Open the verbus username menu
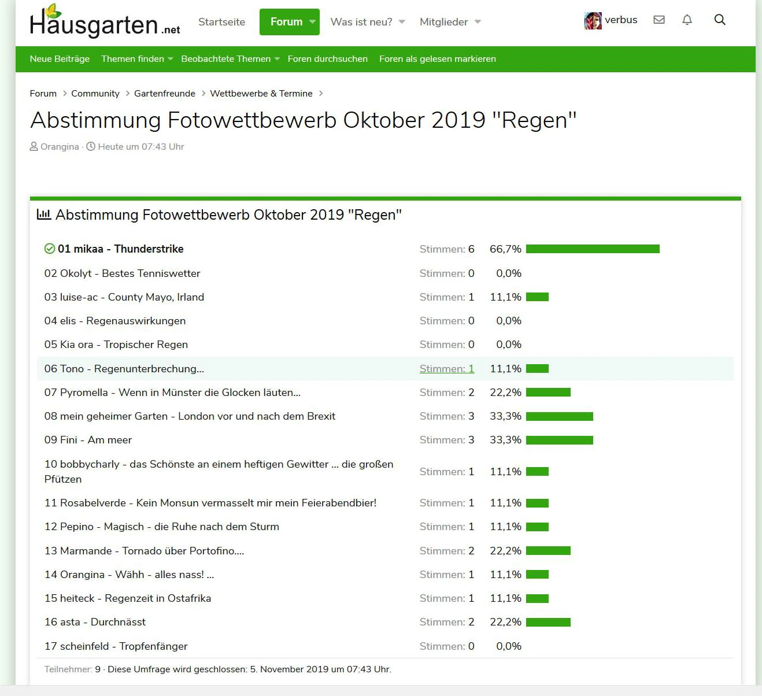 [x=621, y=20]
